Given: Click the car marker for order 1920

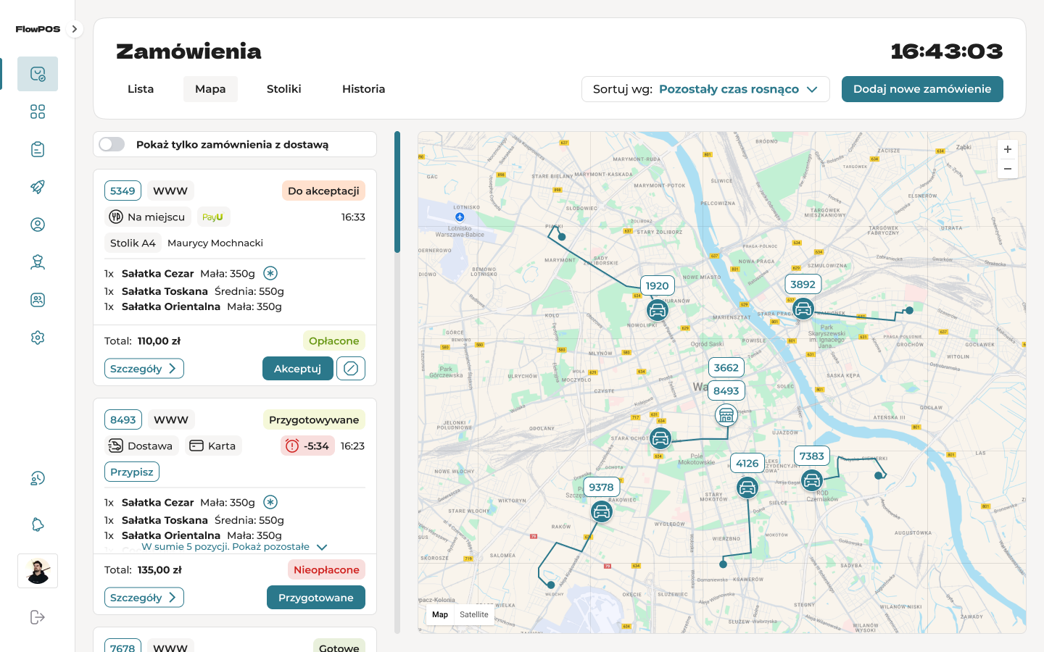Looking at the screenshot, I should tap(658, 311).
